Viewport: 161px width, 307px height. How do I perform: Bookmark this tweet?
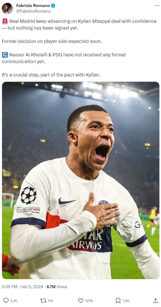tap(118, 301)
